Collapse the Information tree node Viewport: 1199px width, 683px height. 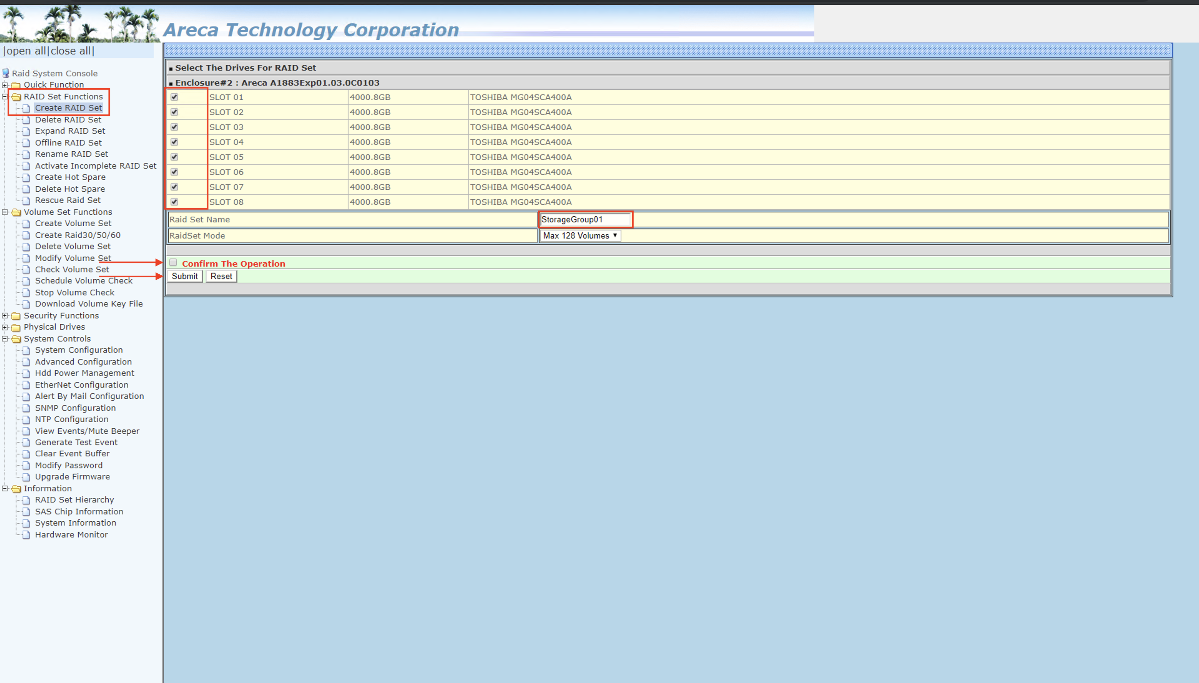(x=5, y=488)
